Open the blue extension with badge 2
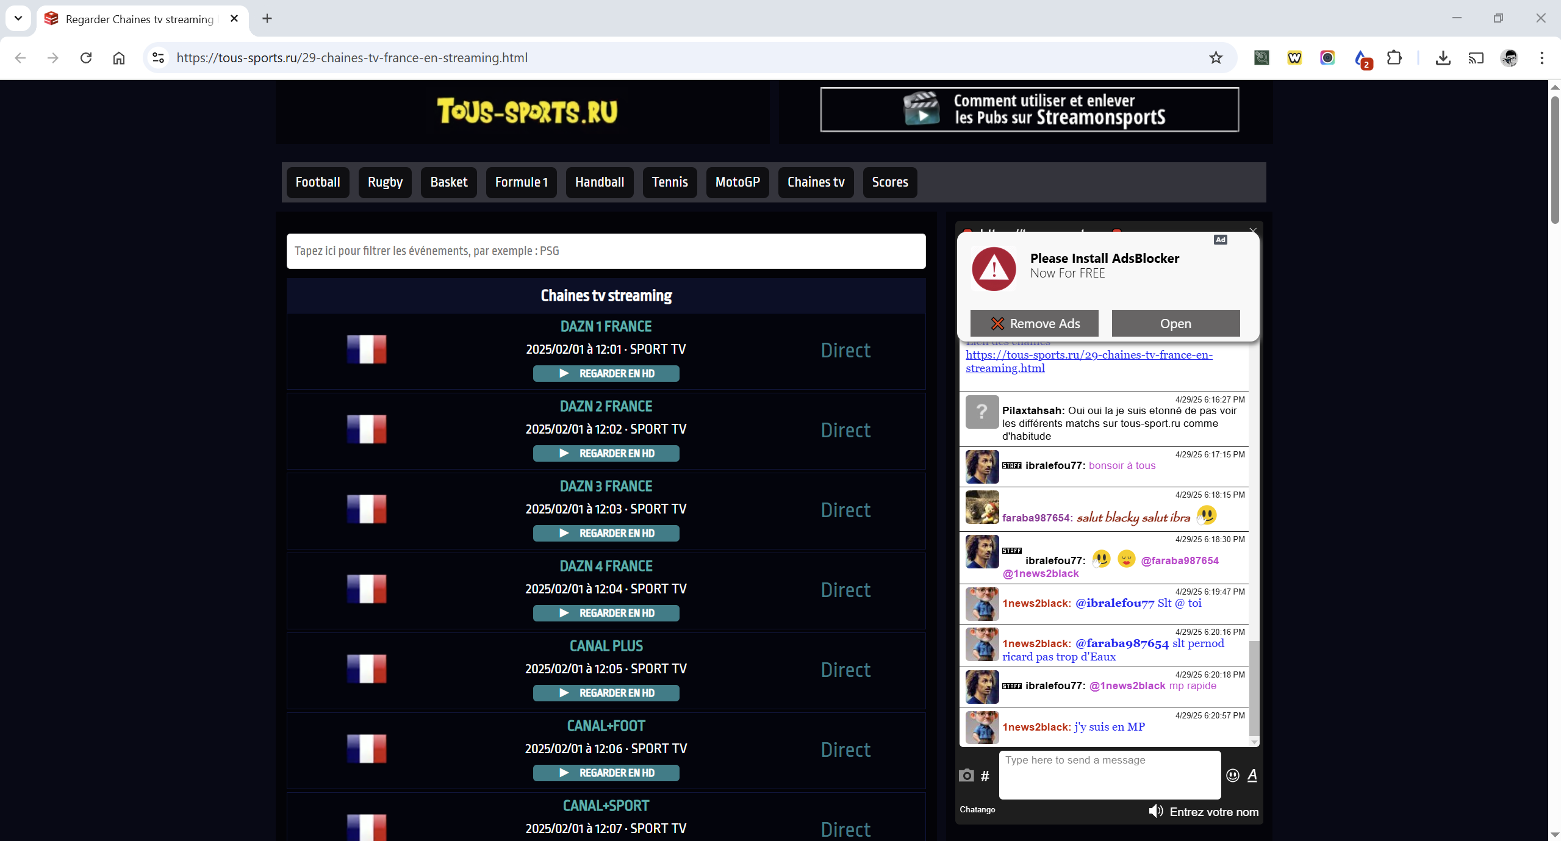Screen dimensions: 1561x841 [1362, 59]
